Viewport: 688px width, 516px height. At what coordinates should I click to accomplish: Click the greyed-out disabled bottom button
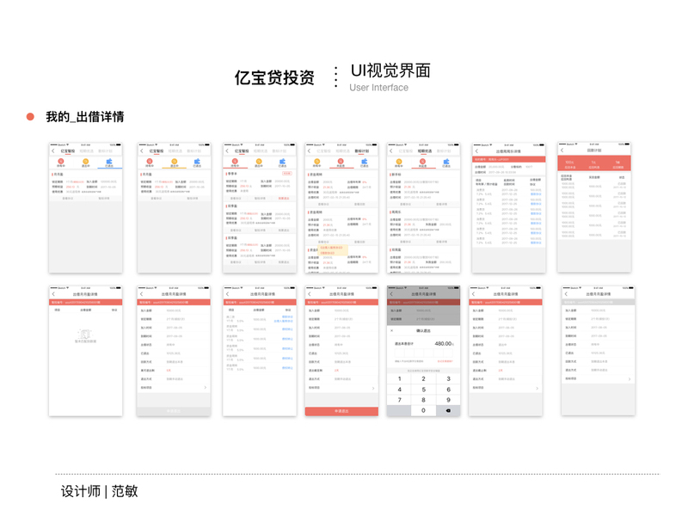pos(174,411)
